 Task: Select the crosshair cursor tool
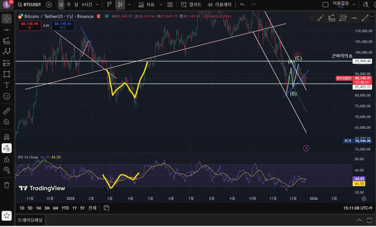point(7,18)
